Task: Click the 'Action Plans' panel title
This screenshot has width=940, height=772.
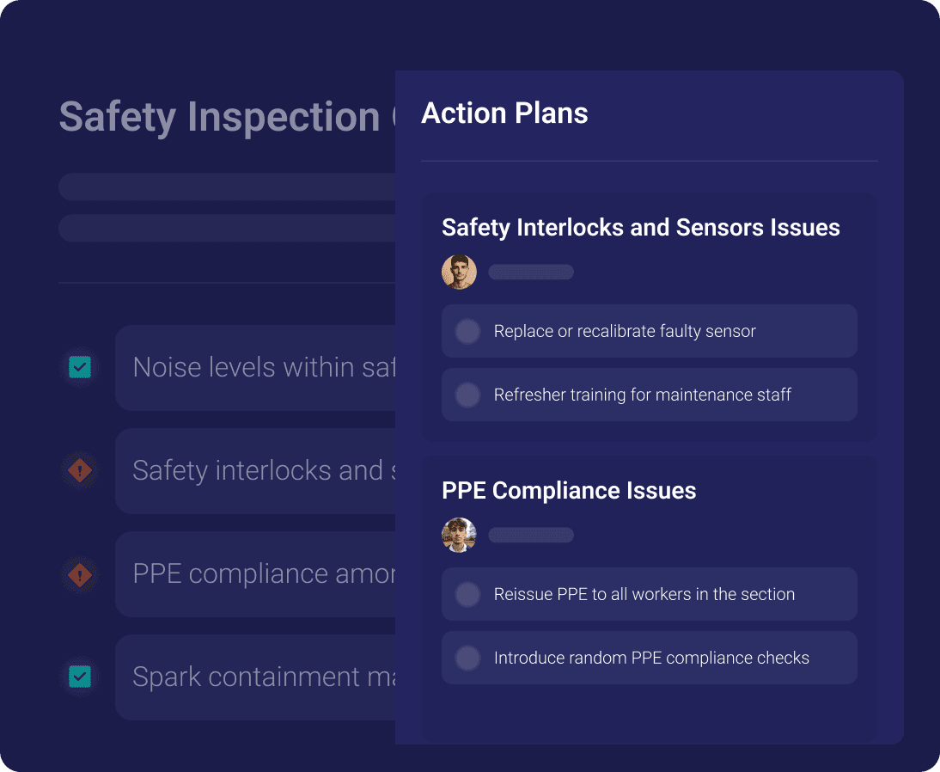Action: [504, 113]
